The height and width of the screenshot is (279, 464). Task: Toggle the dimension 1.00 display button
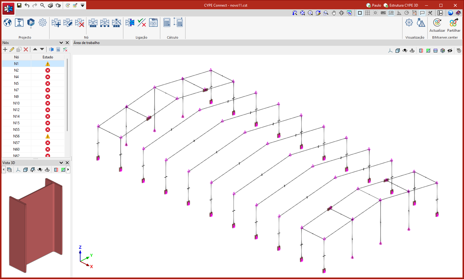pos(391,13)
